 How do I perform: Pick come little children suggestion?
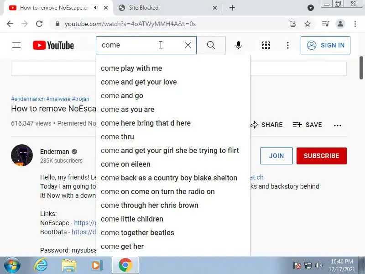tap(173, 219)
